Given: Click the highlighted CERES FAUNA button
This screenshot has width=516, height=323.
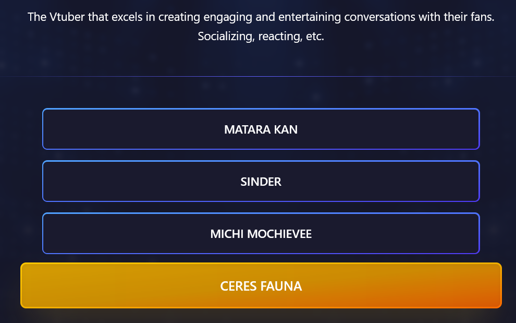Looking at the screenshot, I should (x=261, y=285).
